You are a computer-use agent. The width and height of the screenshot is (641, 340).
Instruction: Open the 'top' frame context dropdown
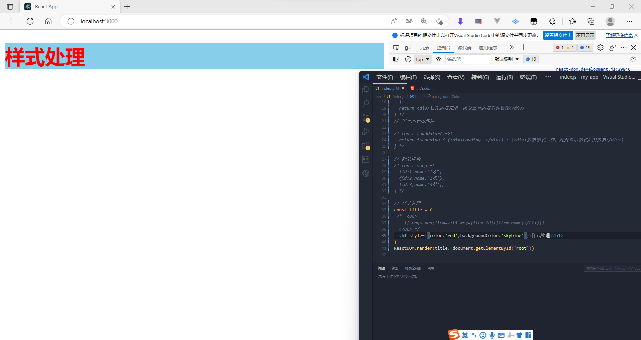click(x=422, y=59)
